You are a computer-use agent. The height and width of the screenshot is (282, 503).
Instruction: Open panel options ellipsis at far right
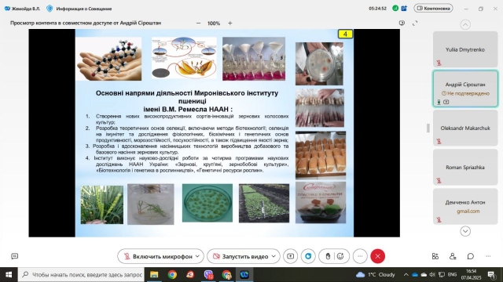click(488, 256)
